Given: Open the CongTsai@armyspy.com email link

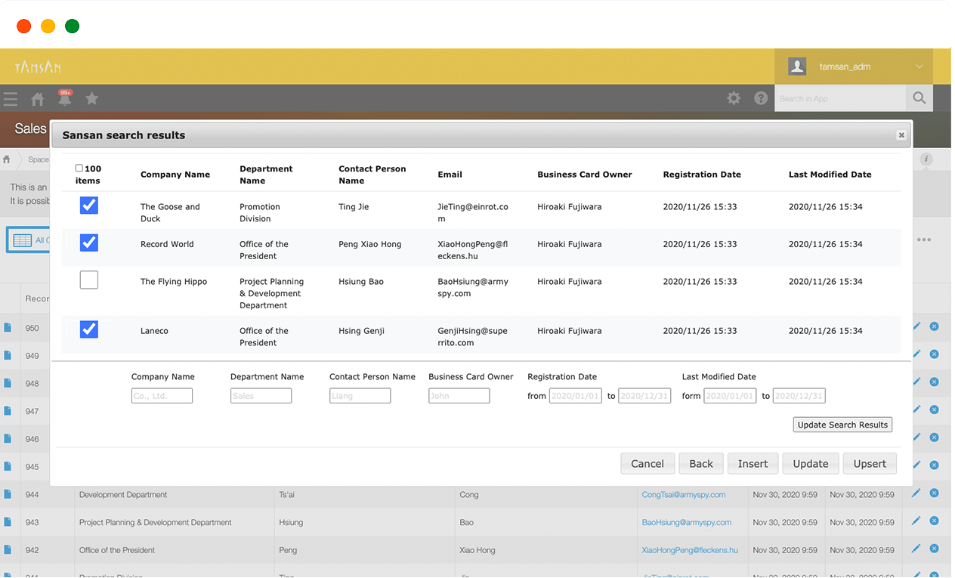Looking at the screenshot, I should pos(683,495).
